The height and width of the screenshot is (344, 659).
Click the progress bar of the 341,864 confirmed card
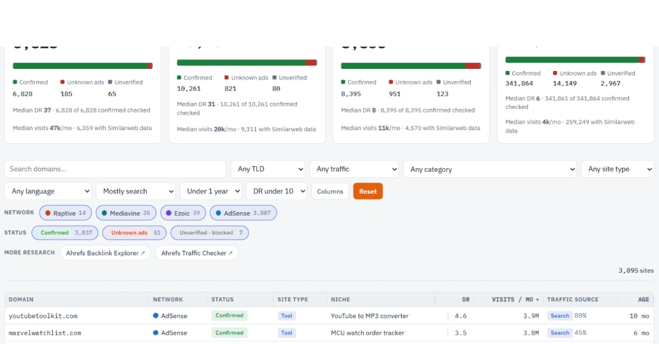[x=576, y=60]
